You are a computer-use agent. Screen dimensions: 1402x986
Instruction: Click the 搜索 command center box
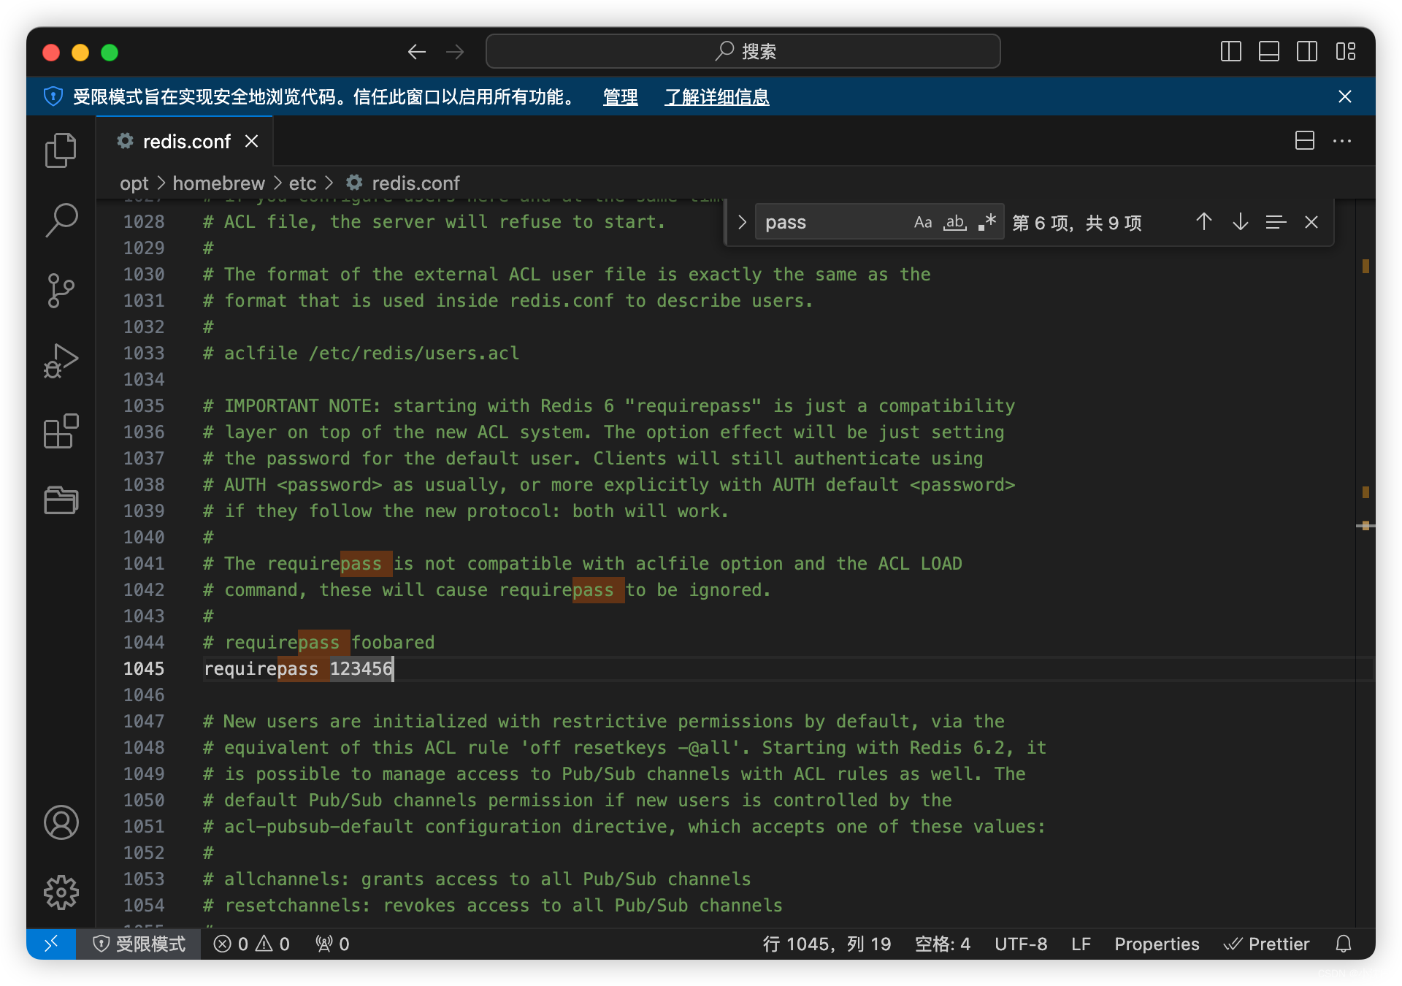[743, 52]
